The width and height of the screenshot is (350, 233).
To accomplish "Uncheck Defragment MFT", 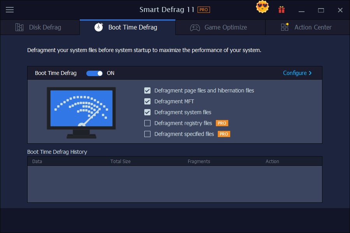I will pyautogui.click(x=147, y=101).
